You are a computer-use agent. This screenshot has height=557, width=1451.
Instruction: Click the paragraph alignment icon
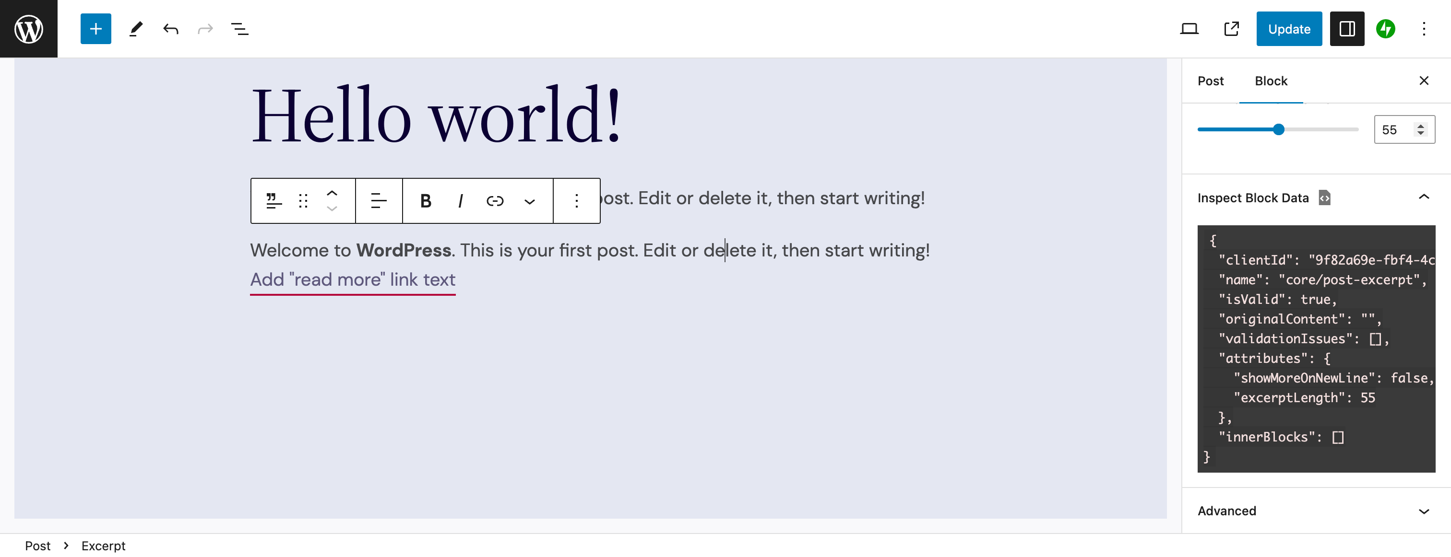tap(379, 200)
